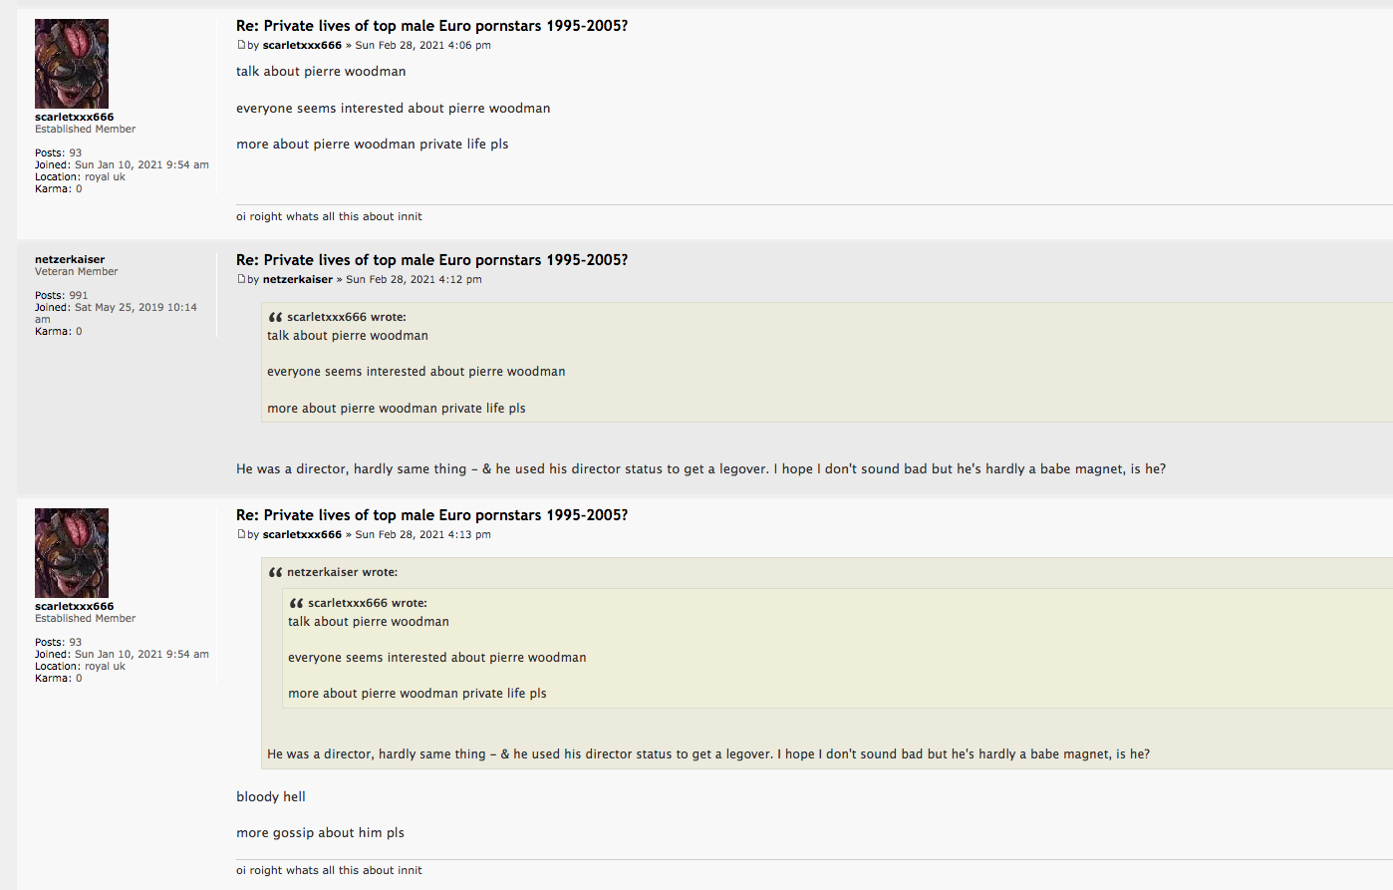This screenshot has height=890, width=1393.
Task: Click the post icon beside the 4:13 pm byline
Action: 241,534
